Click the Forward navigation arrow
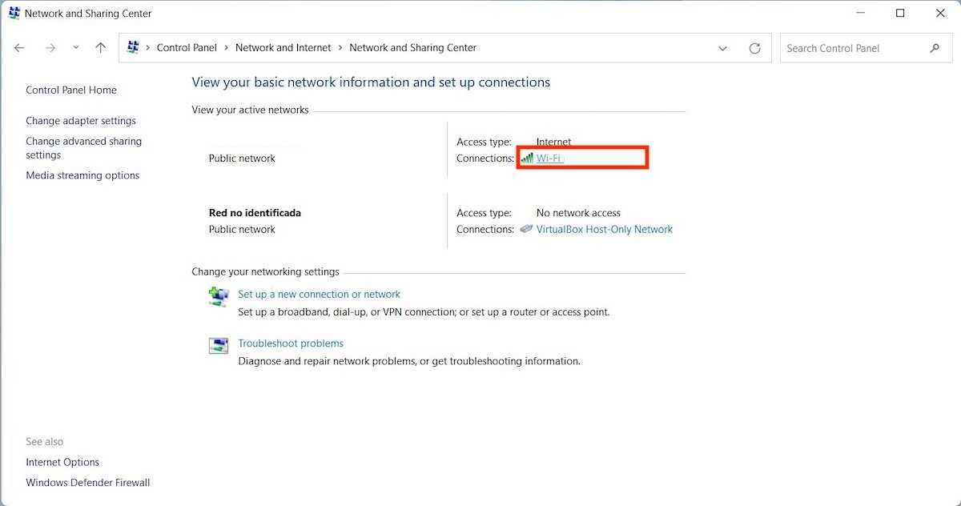Screen dimensions: 961x506 50,48
